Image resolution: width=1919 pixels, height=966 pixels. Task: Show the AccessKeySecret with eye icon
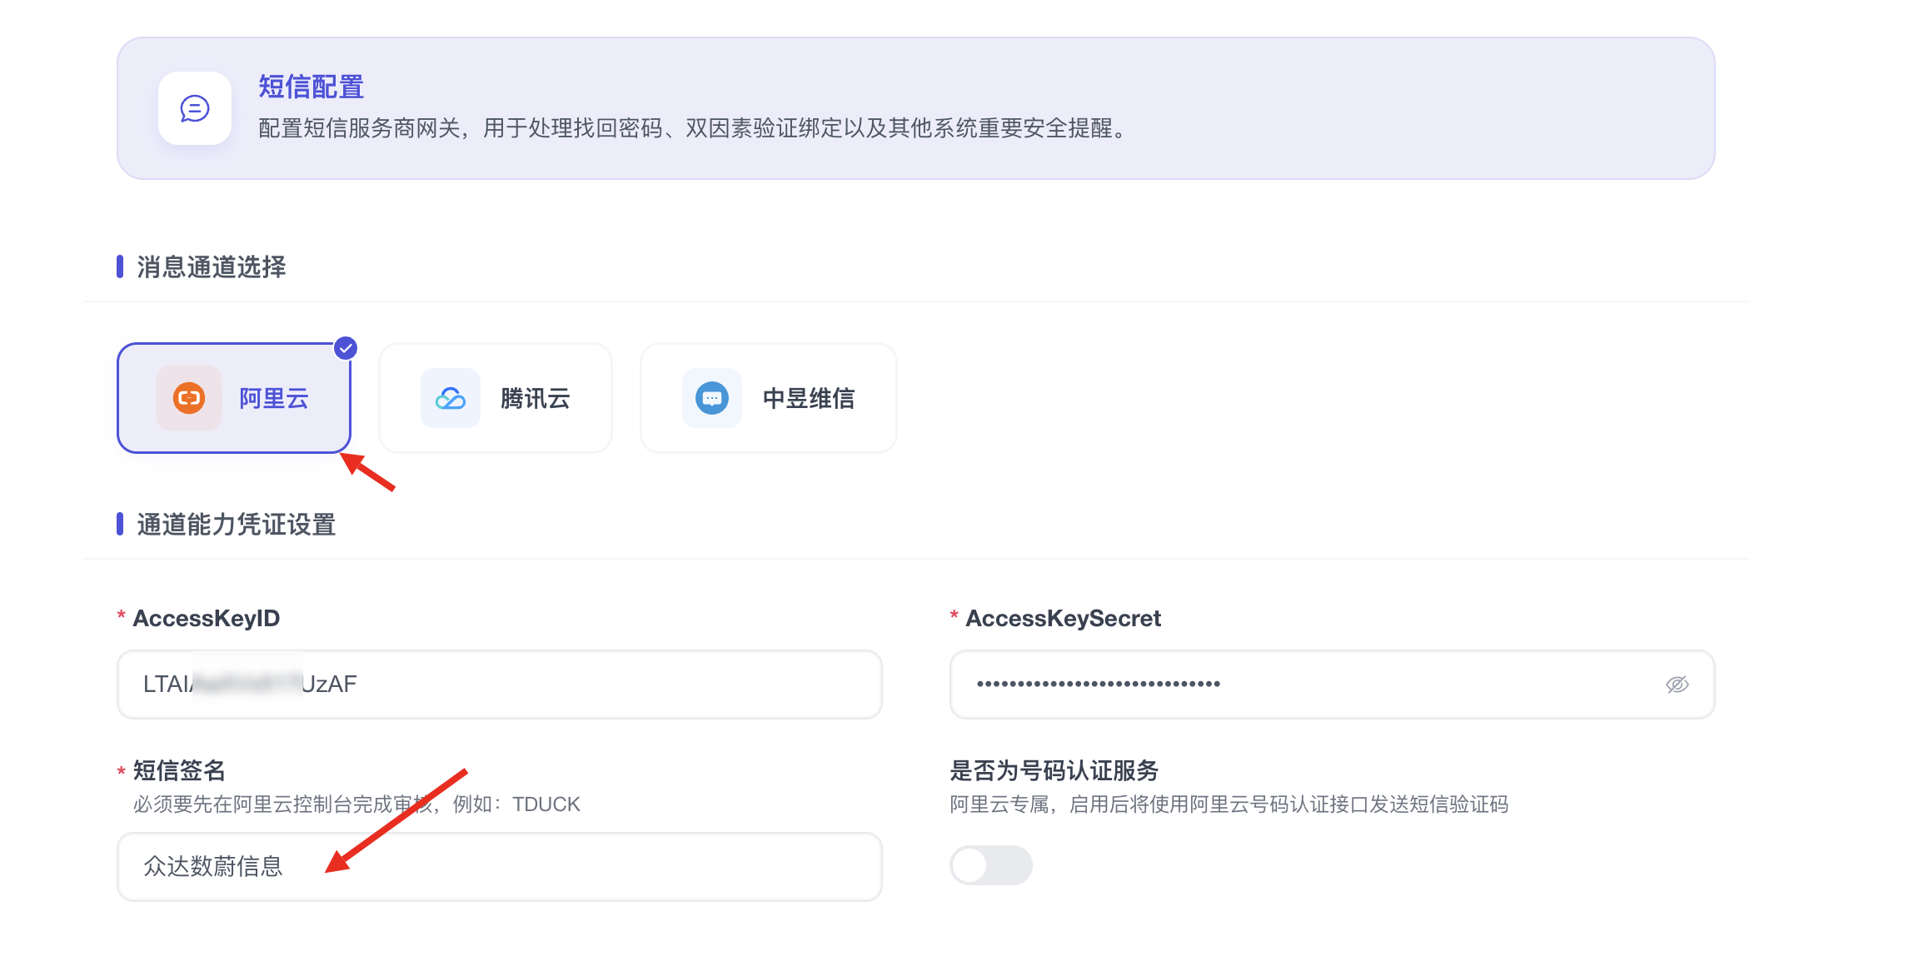coord(1677,685)
